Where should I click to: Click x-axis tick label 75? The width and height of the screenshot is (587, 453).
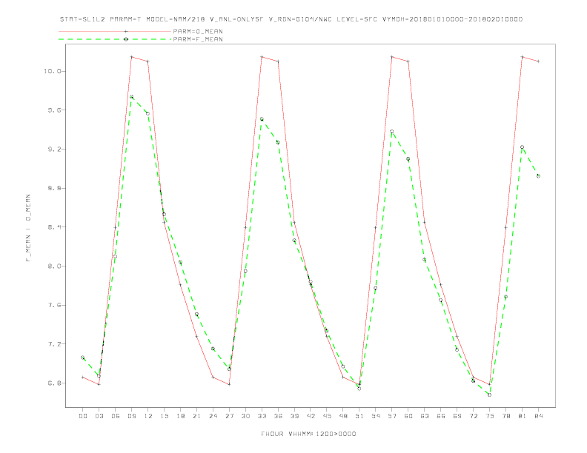click(490, 416)
